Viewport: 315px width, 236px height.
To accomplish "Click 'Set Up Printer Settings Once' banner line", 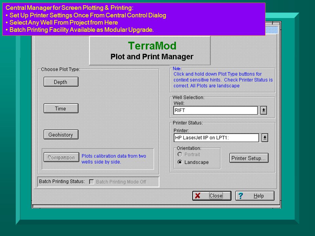I will tap(86, 15).
